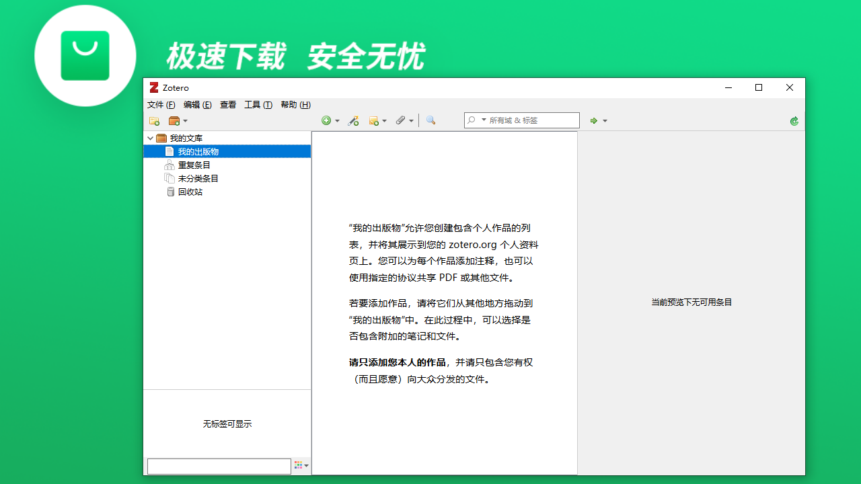This screenshot has height=484, width=861.
Task: Create a new standalone note
Action: [x=374, y=120]
